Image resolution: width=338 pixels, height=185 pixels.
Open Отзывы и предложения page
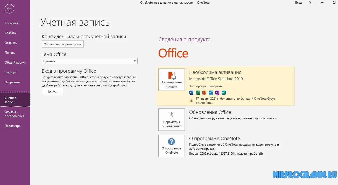(x=15, y=114)
